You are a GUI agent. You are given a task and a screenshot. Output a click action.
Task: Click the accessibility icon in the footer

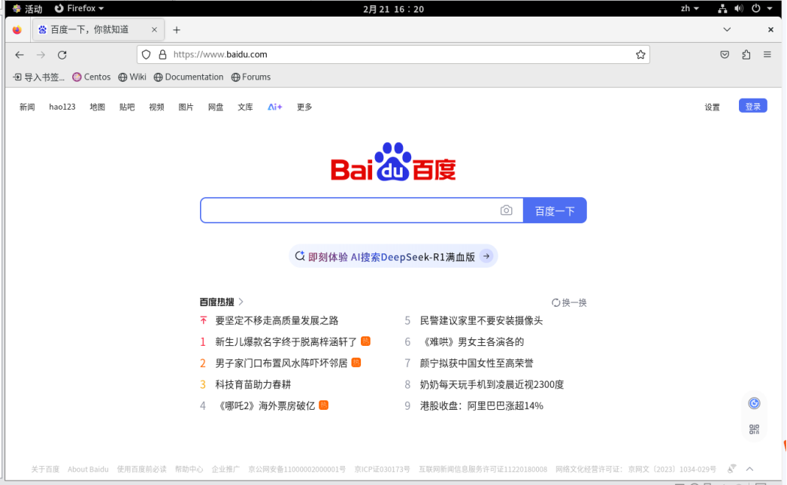pos(732,468)
